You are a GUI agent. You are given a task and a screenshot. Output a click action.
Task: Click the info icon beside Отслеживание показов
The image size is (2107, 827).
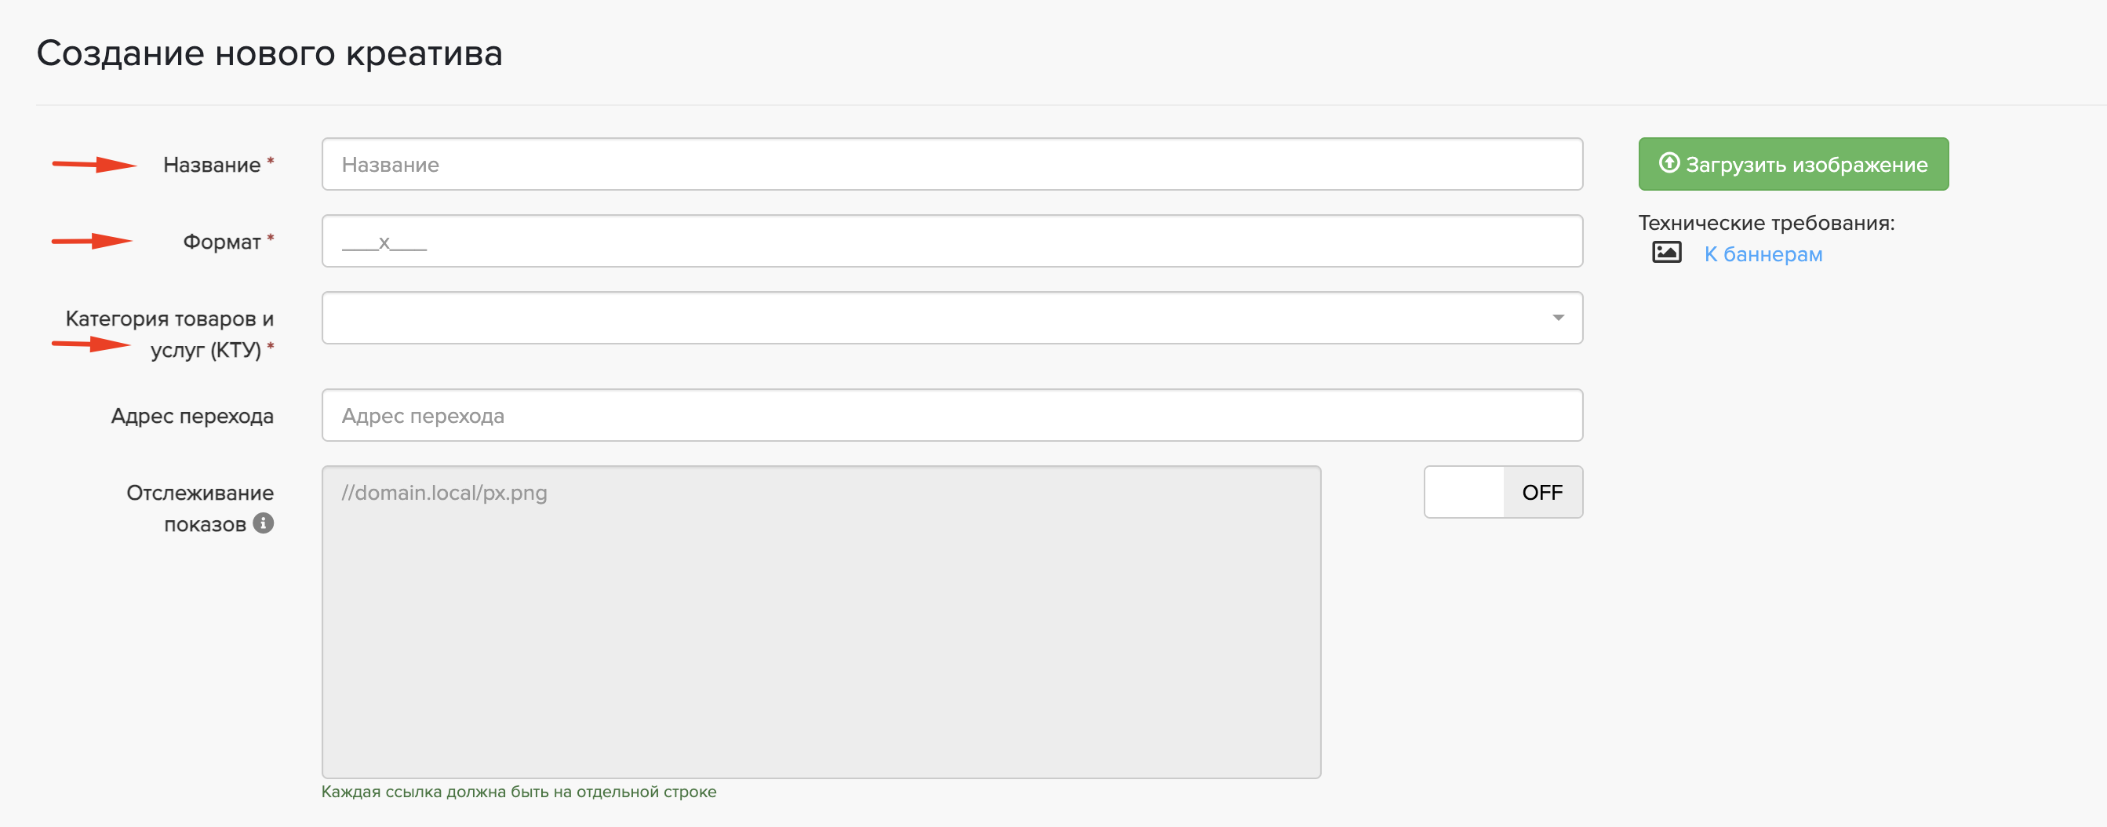coord(263,523)
